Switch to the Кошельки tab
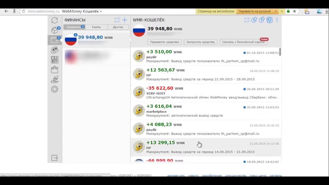This screenshot has height=185, width=329. [x=74, y=27]
